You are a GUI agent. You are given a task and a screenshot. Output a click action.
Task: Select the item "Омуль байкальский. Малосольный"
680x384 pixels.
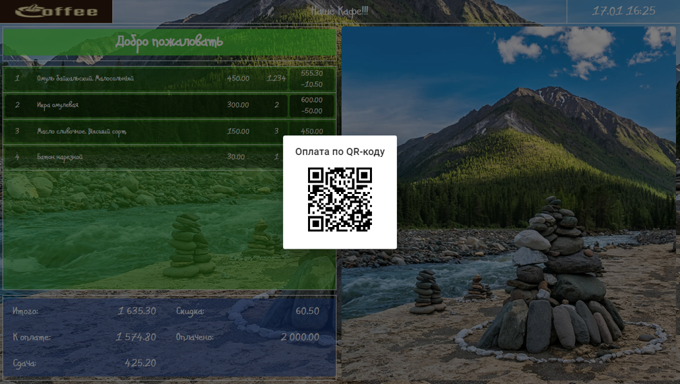86,79
